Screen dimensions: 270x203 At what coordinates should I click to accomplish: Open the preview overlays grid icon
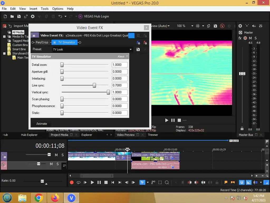(198, 26)
